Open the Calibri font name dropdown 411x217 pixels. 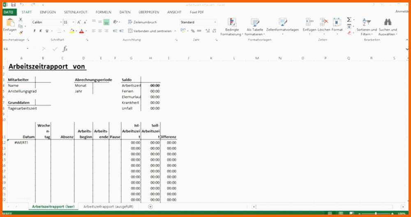click(x=61, y=22)
